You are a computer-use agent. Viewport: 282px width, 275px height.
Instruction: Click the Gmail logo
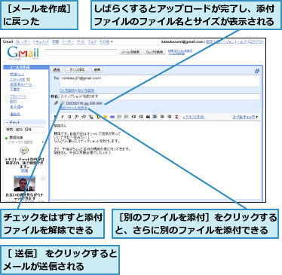pos(23,53)
